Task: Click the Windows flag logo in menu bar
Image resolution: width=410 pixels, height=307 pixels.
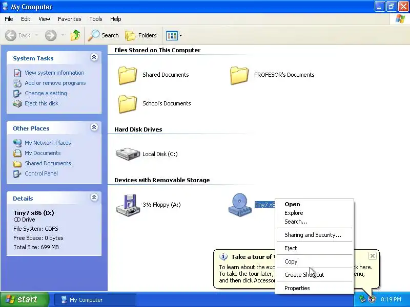Action: click(x=400, y=19)
